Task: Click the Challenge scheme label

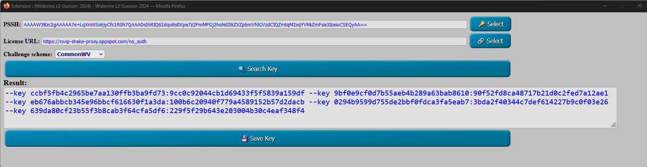Action: click(x=28, y=54)
